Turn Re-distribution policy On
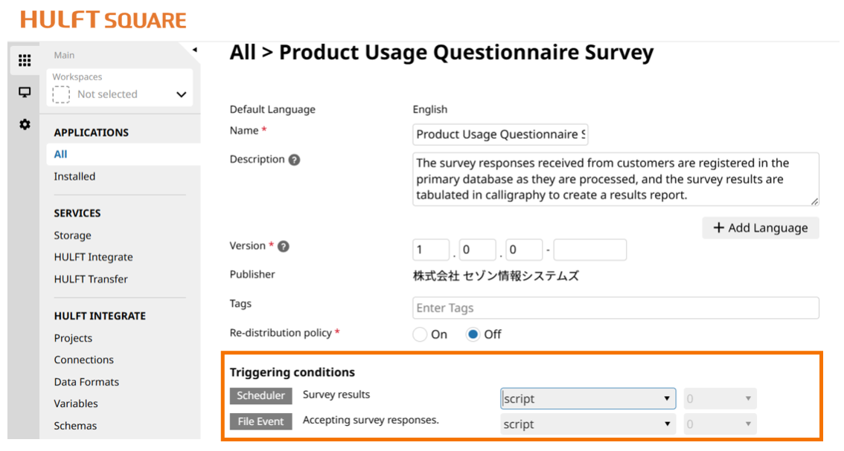Screen dimensions: 844x451 421,334
